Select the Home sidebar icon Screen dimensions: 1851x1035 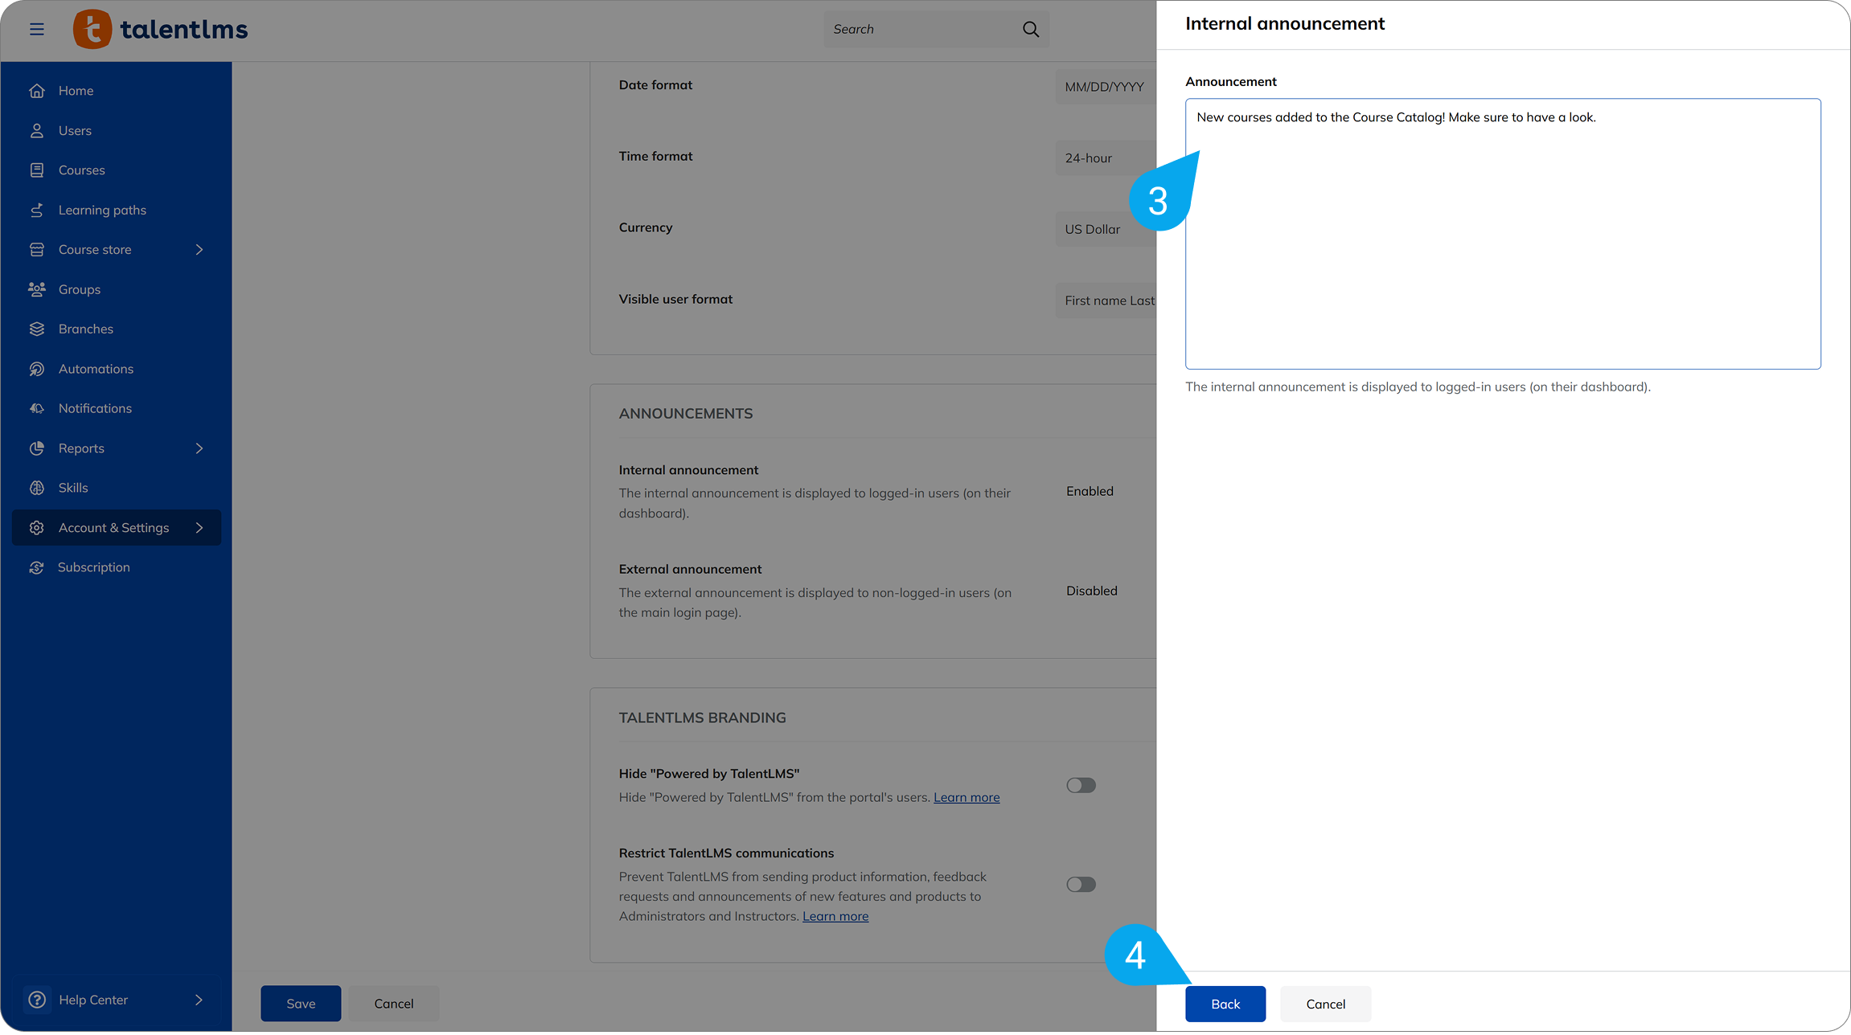tap(37, 90)
